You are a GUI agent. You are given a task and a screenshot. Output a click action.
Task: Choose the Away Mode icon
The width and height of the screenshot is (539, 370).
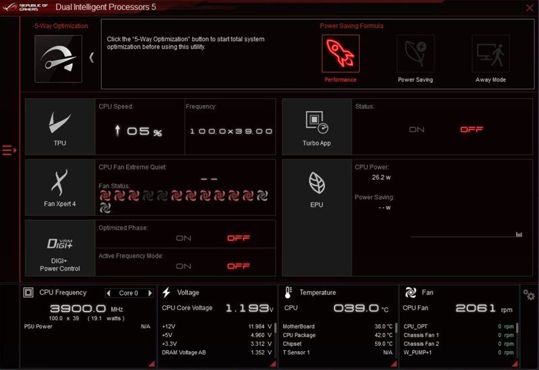490,54
